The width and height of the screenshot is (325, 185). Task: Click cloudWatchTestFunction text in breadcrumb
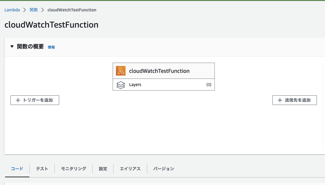click(72, 10)
